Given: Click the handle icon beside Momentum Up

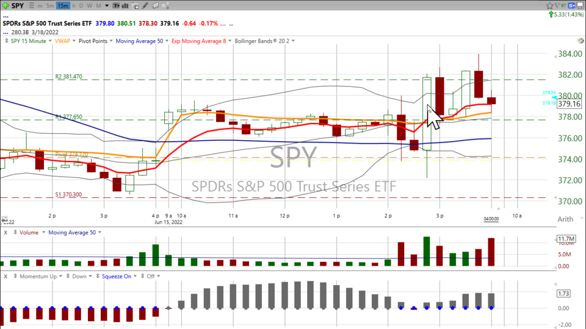Looking at the screenshot, I should (x=15, y=277).
